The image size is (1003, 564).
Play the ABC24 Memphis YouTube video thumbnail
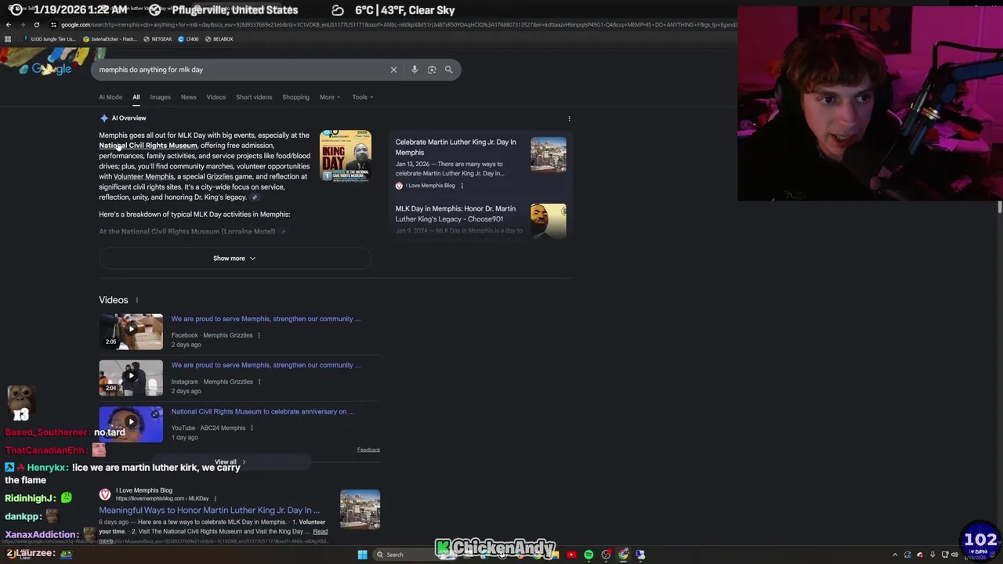(x=131, y=424)
